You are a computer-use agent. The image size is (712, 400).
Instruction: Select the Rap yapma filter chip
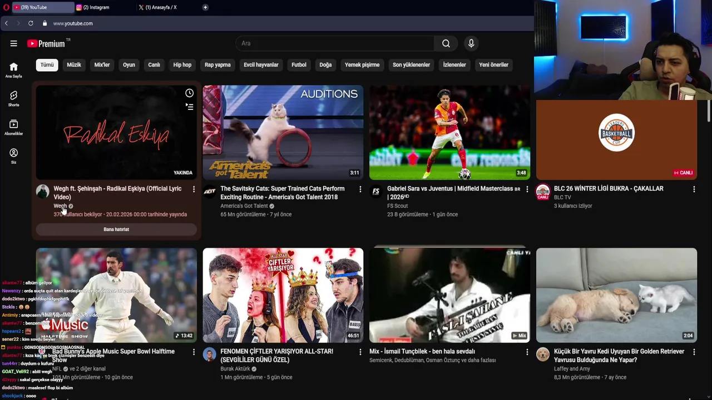click(x=217, y=65)
